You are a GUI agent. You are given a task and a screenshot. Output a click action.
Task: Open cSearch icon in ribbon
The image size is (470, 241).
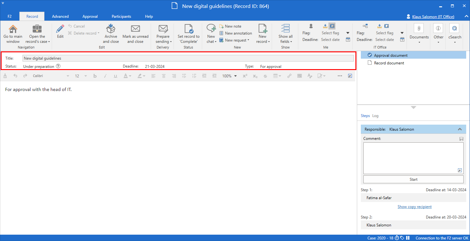click(x=454, y=29)
